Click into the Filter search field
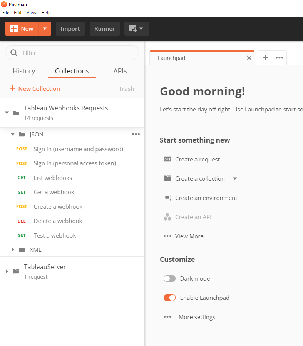Viewport: 303px width, 346px height. (72, 53)
